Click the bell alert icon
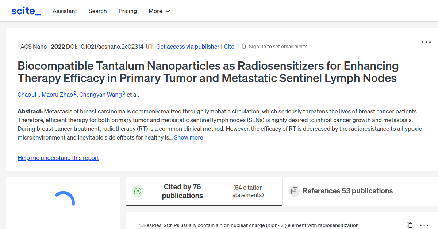The height and width of the screenshot is (229, 438). pos(244,47)
